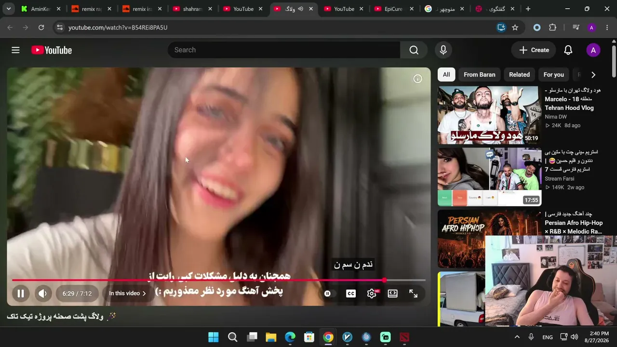Open a new Chrome tab
617x347 pixels.
point(528,9)
